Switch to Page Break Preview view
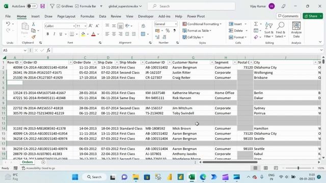Screen dimensions: 326x183 (x=276, y=168)
